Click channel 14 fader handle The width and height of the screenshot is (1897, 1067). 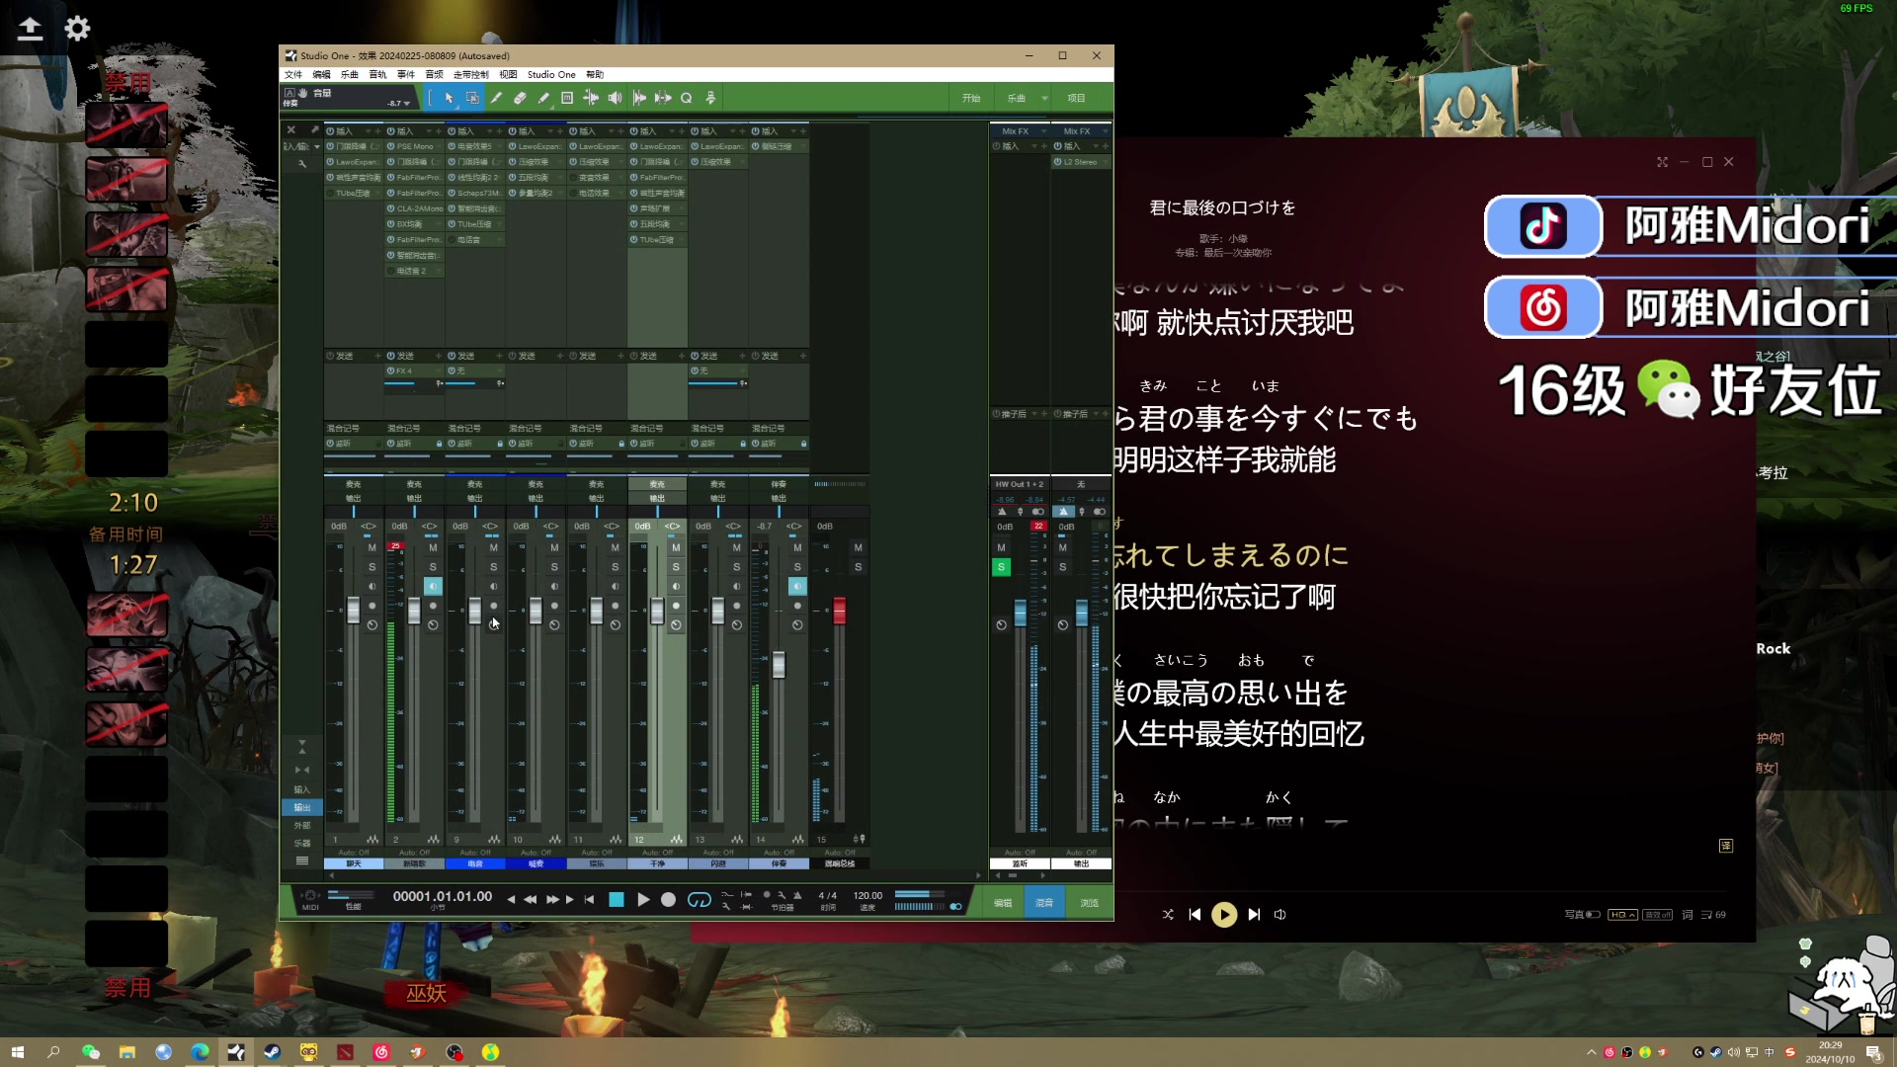click(779, 664)
